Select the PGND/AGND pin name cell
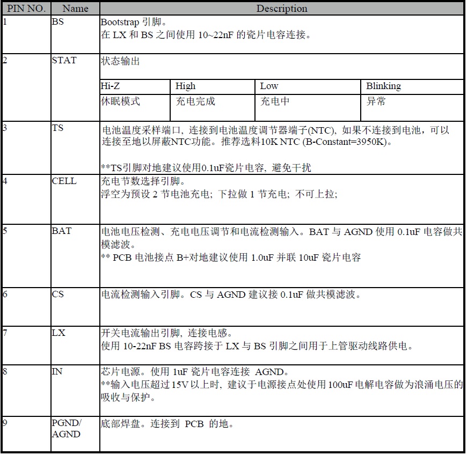This screenshot has height=455, width=467. point(66,428)
